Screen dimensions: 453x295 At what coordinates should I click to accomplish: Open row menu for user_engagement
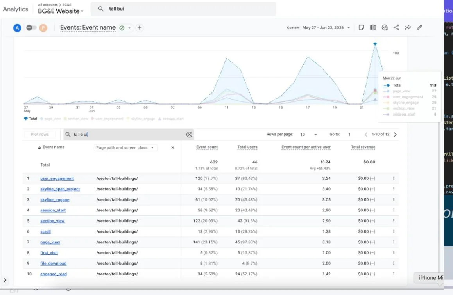(x=394, y=178)
